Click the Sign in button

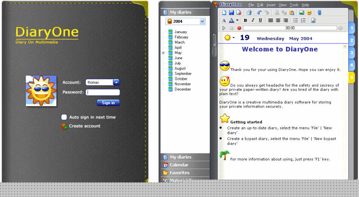pyautogui.click(x=108, y=103)
